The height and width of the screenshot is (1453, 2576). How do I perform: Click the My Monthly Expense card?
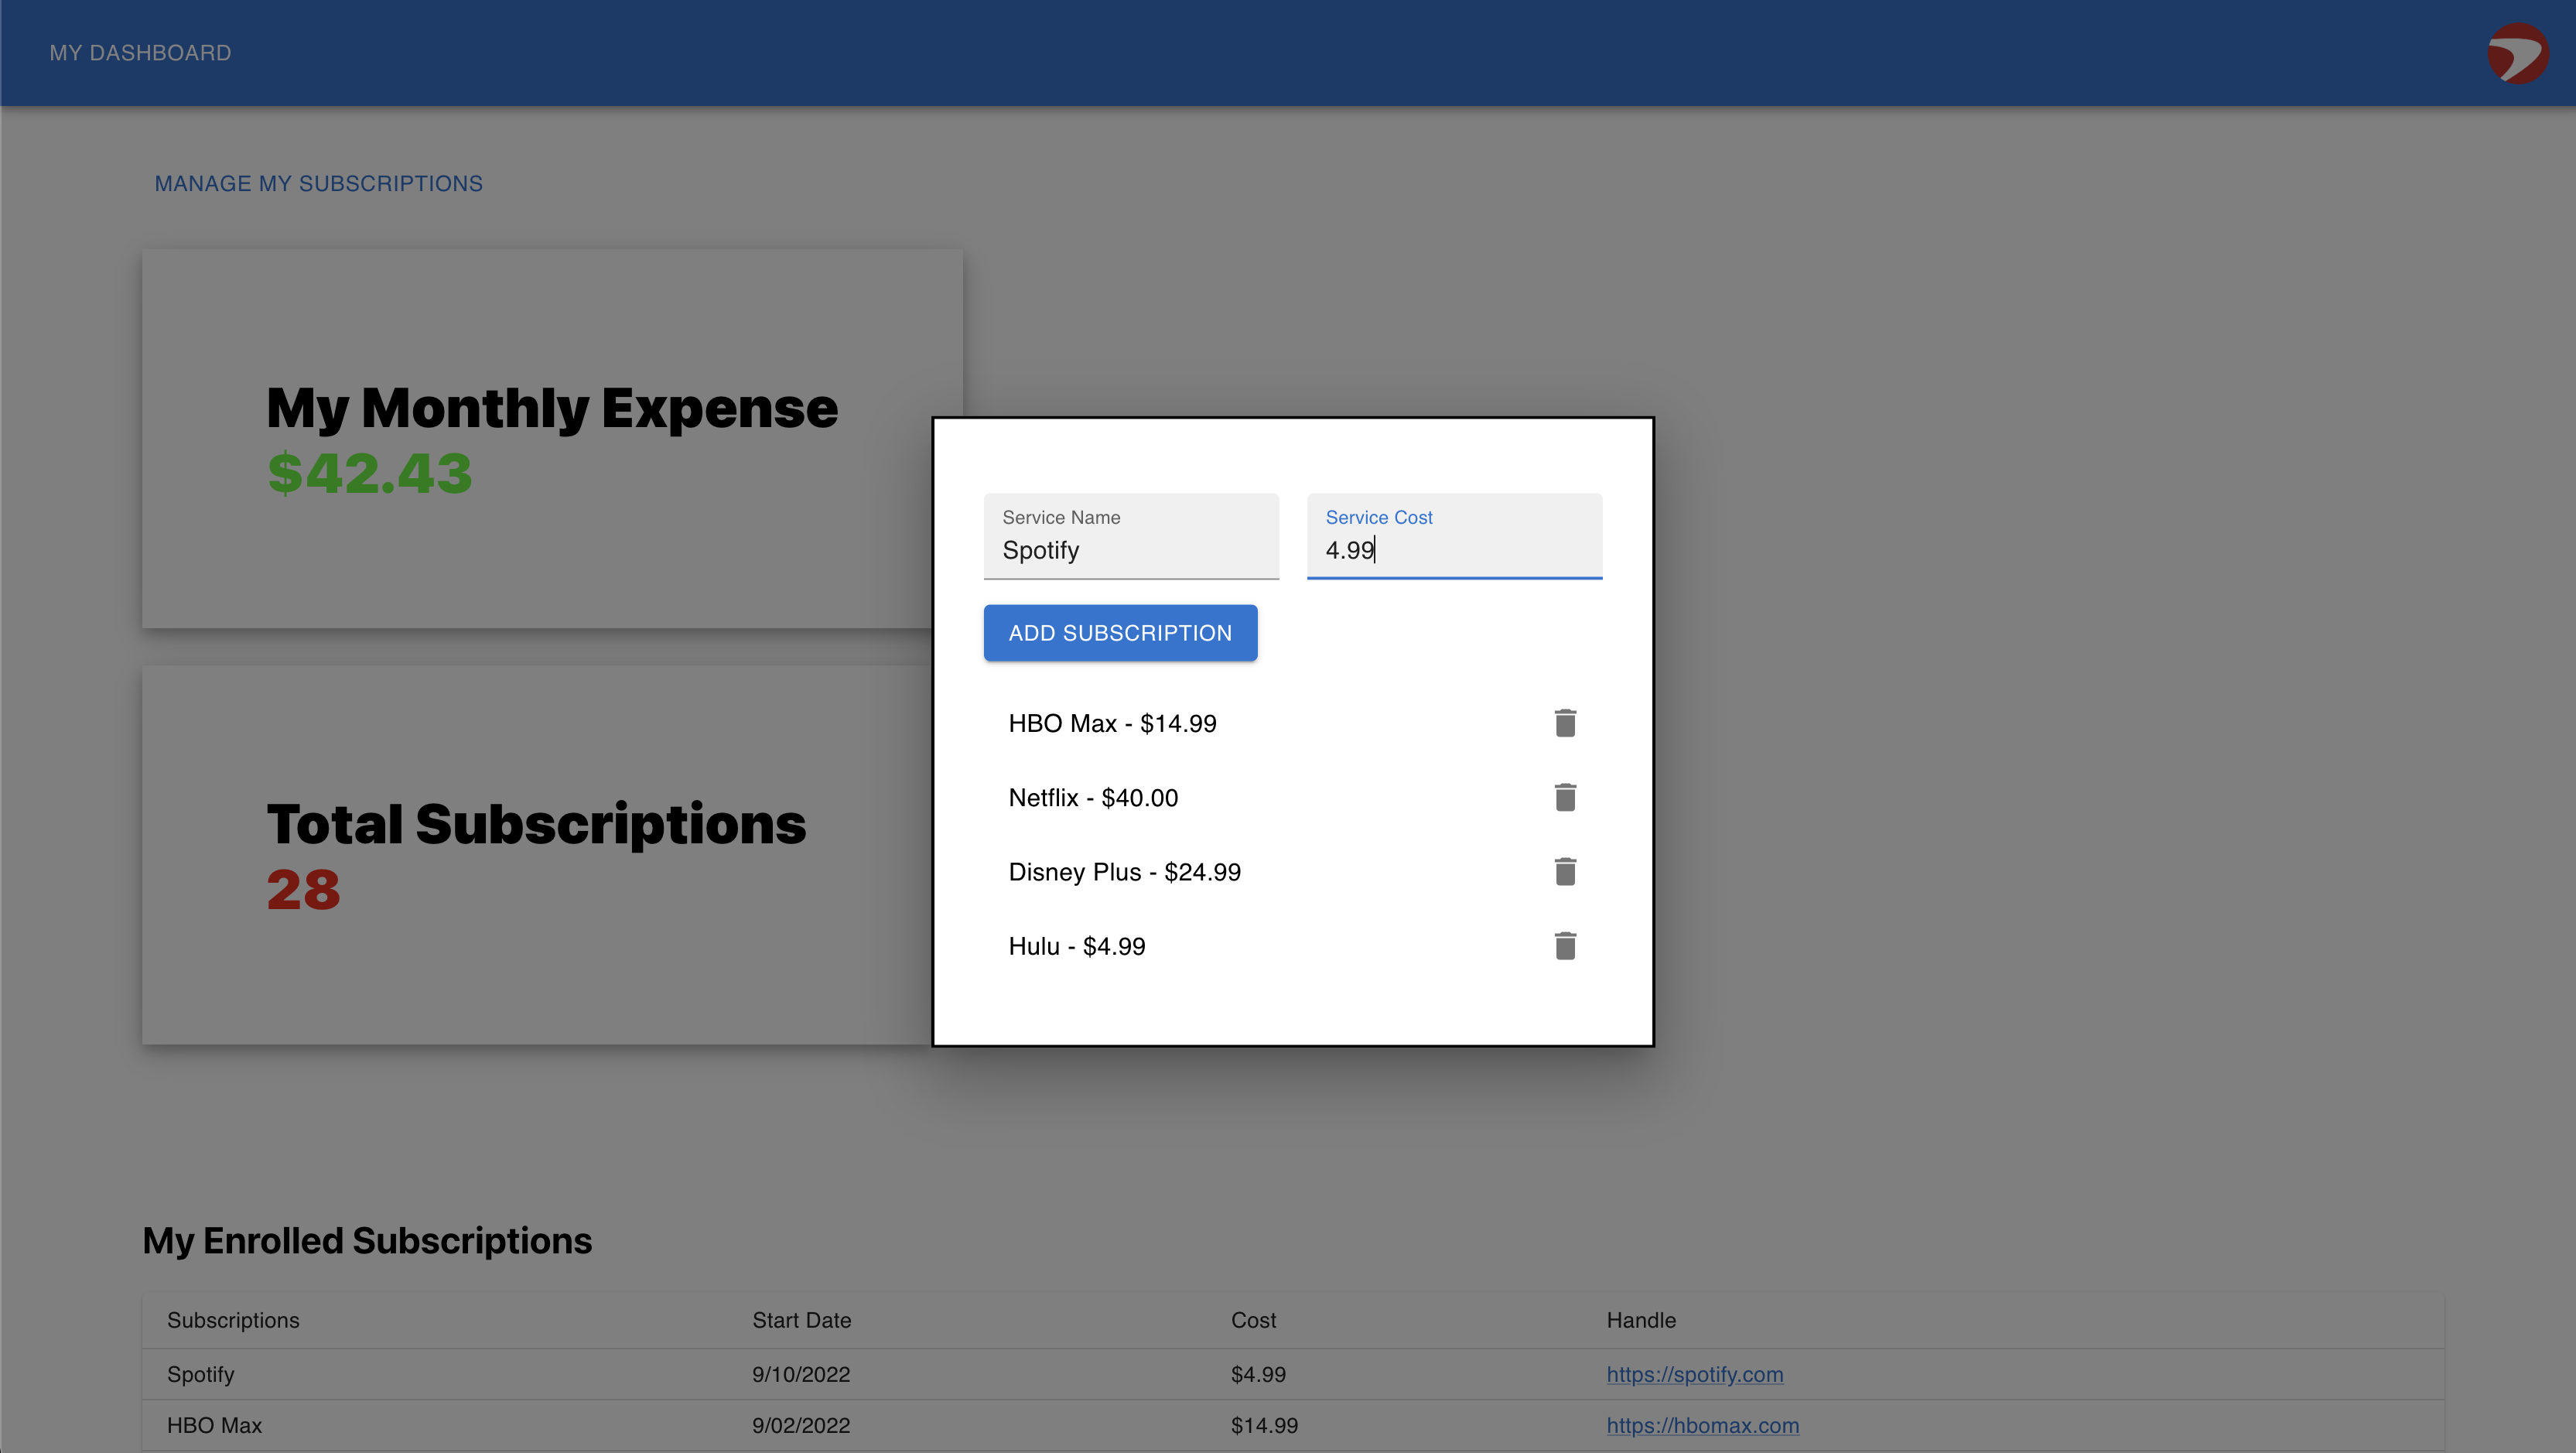pyautogui.click(x=540, y=439)
